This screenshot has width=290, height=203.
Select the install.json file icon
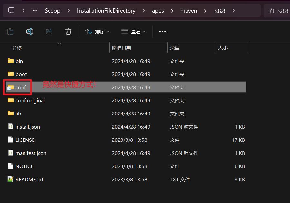(x=11, y=127)
